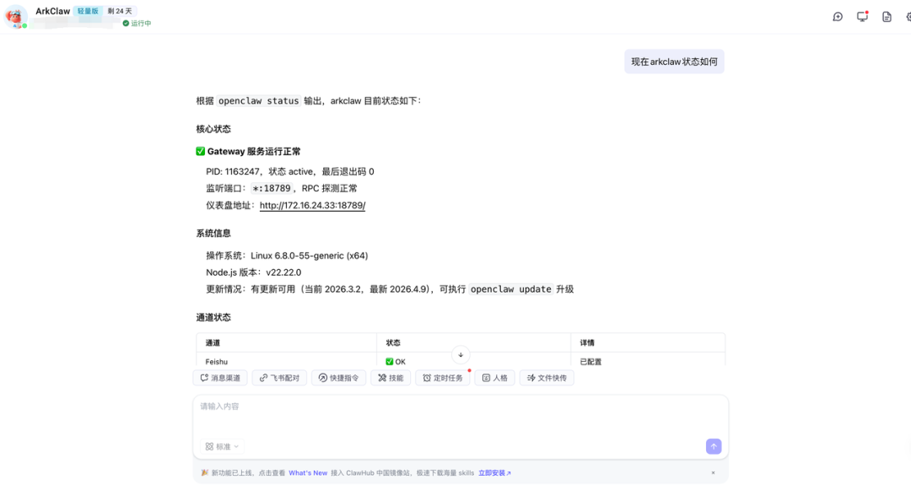Viewport: 911px width, 485px height.
Task: Open the 文件快传 file transfer shortcut
Action: (547, 378)
